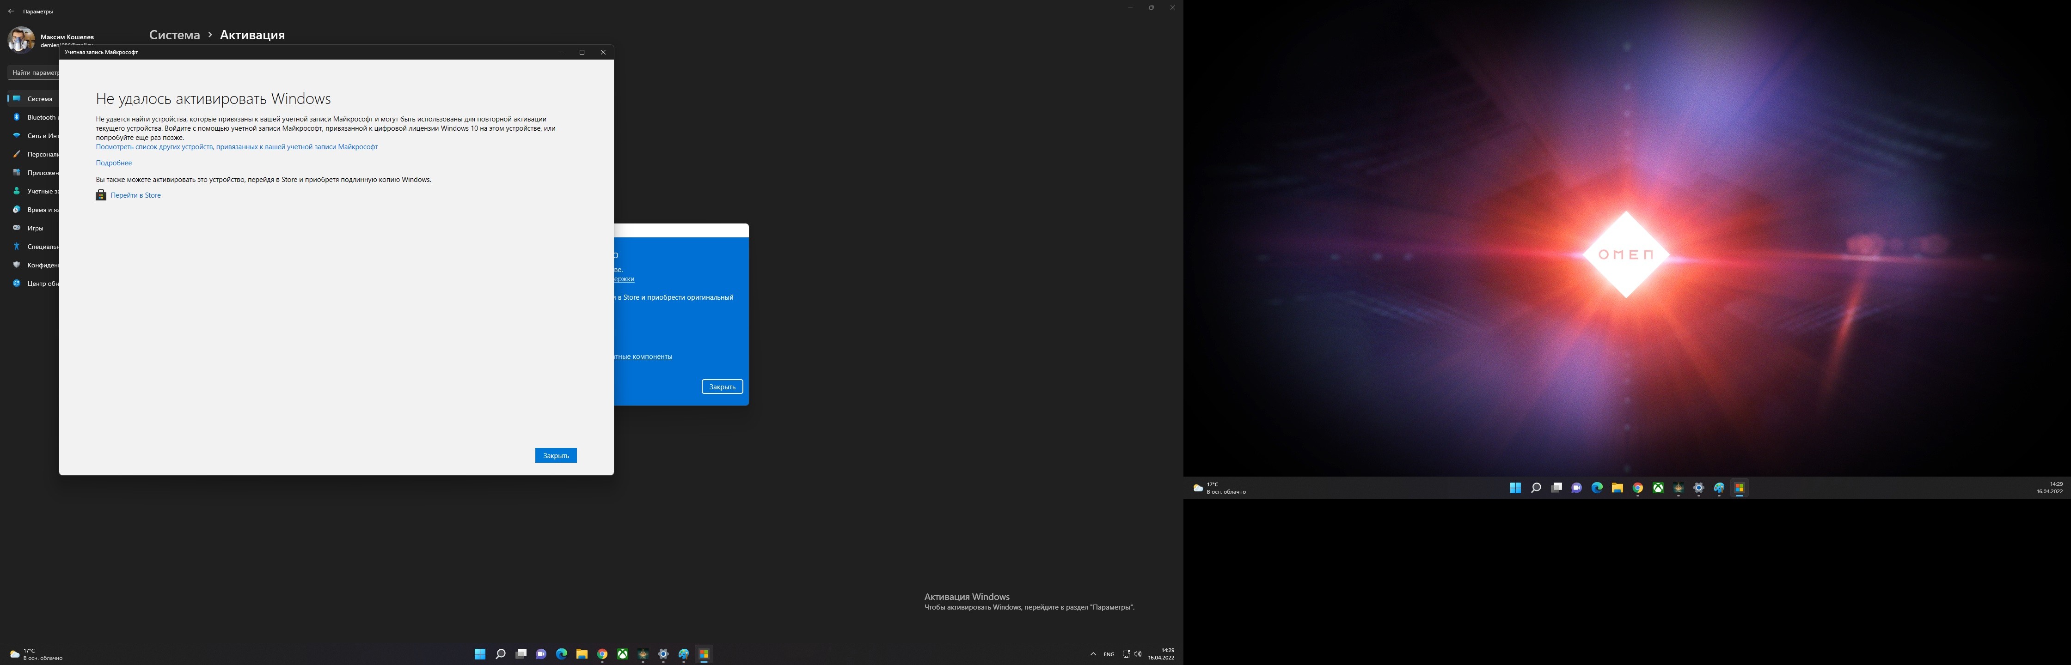Open clock and date on right monitor taskbar

[2049, 488]
